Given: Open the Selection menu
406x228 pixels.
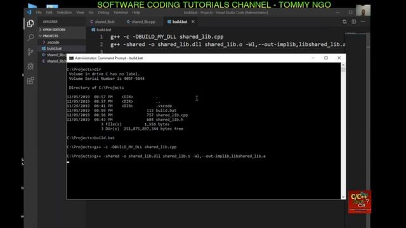Looking at the screenshot, I should pyautogui.click(x=64, y=13).
